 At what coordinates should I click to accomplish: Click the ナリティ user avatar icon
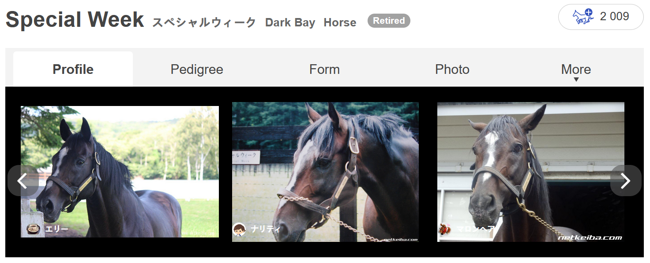point(239,229)
